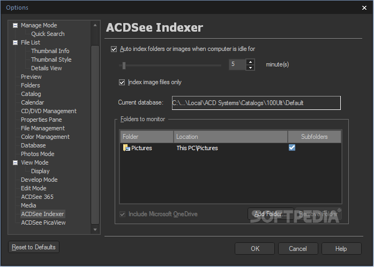Click the Cancel button
374x267 pixels.
pos(298,249)
